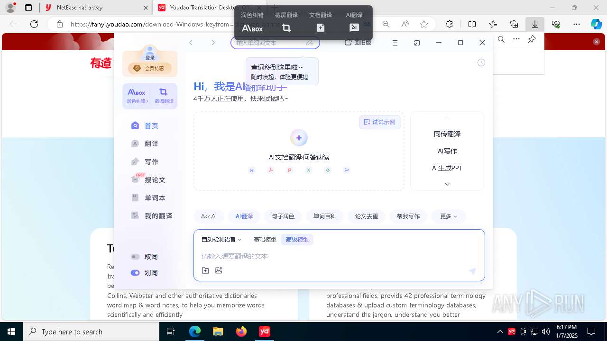Open 写作 writing page in sidebar
The image size is (607, 341).
tap(145, 162)
